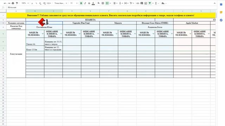
Task: Open the horizontal align dropdown
Action: (115, 3)
